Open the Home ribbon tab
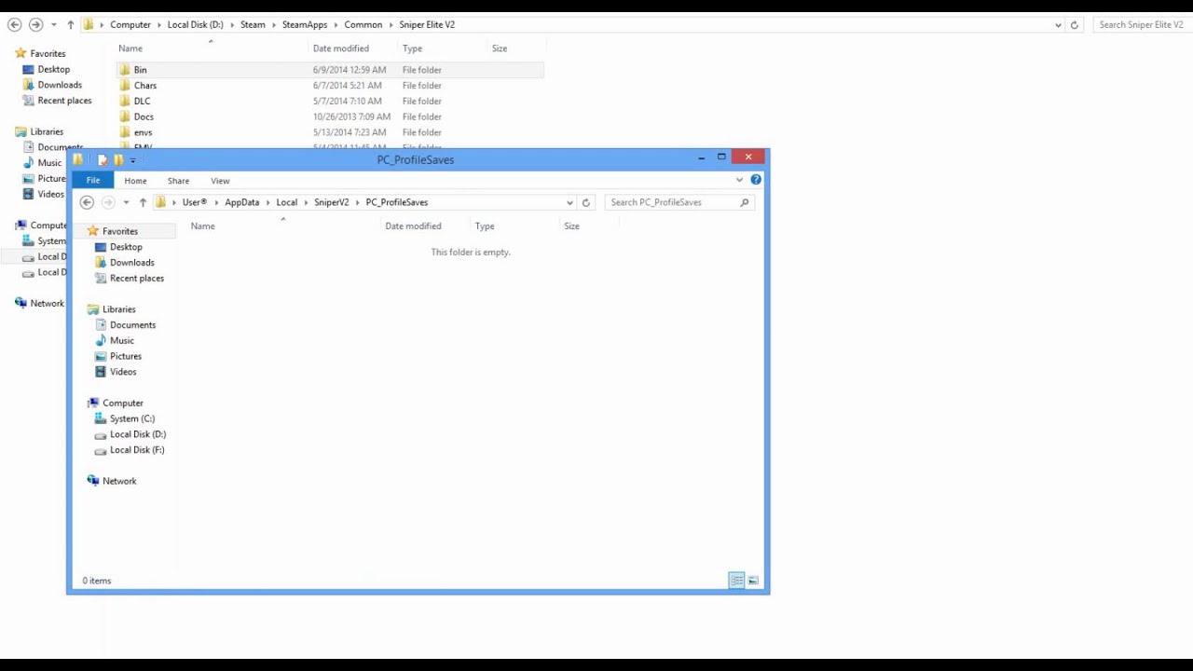 [x=135, y=181]
